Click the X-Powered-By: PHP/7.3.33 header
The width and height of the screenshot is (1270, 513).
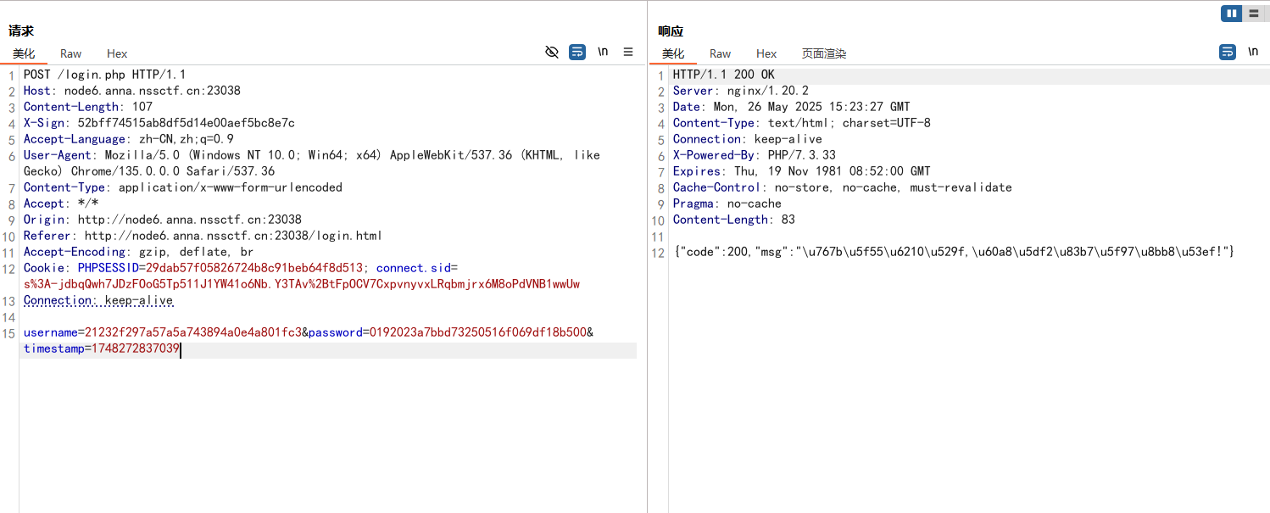coord(755,155)
